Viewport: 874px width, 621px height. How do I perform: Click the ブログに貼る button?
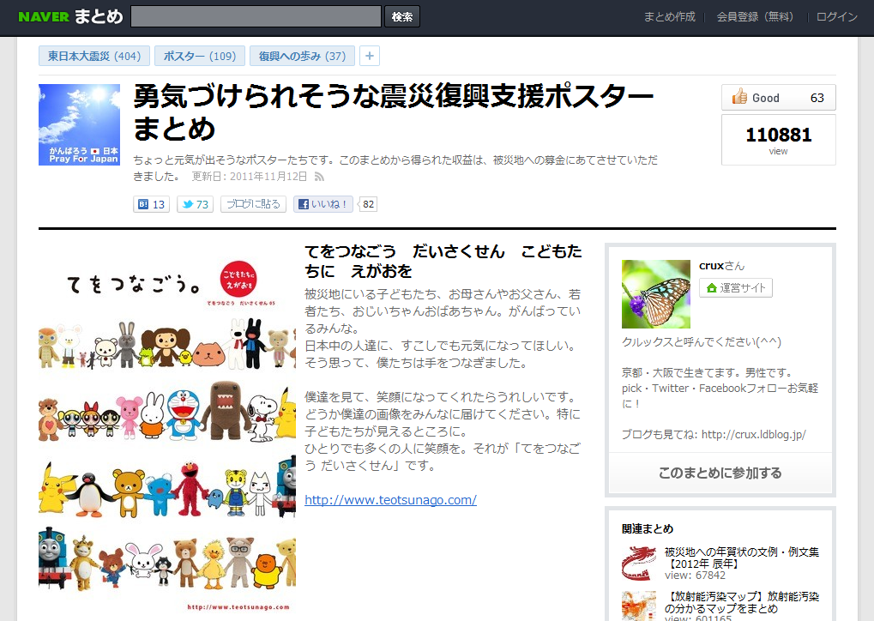click(x=253, y=204)
